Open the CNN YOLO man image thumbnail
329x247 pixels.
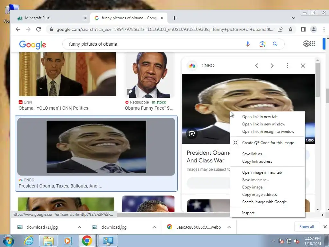pyautogui.click(x=67, y=74)
